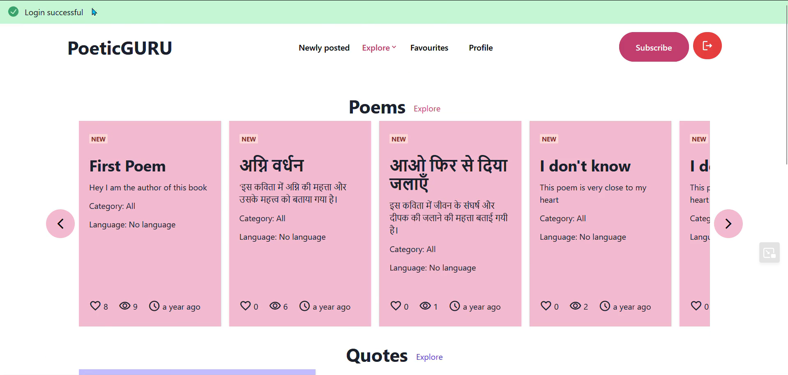This screenshot has width=788, height=375.
Task: Open Explore link beside Quotes heading
Action: pos(429,357)
